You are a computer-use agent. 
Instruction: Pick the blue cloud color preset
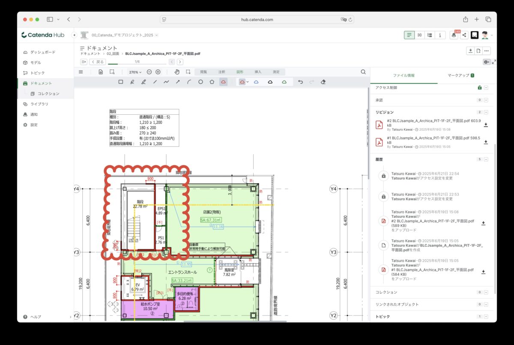pyautogui.click(x=256, y=82)
